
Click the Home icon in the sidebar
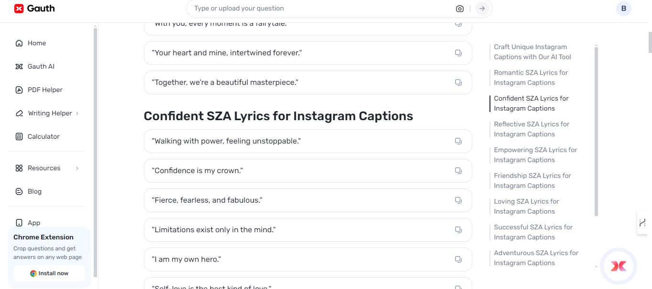(19, 43)
